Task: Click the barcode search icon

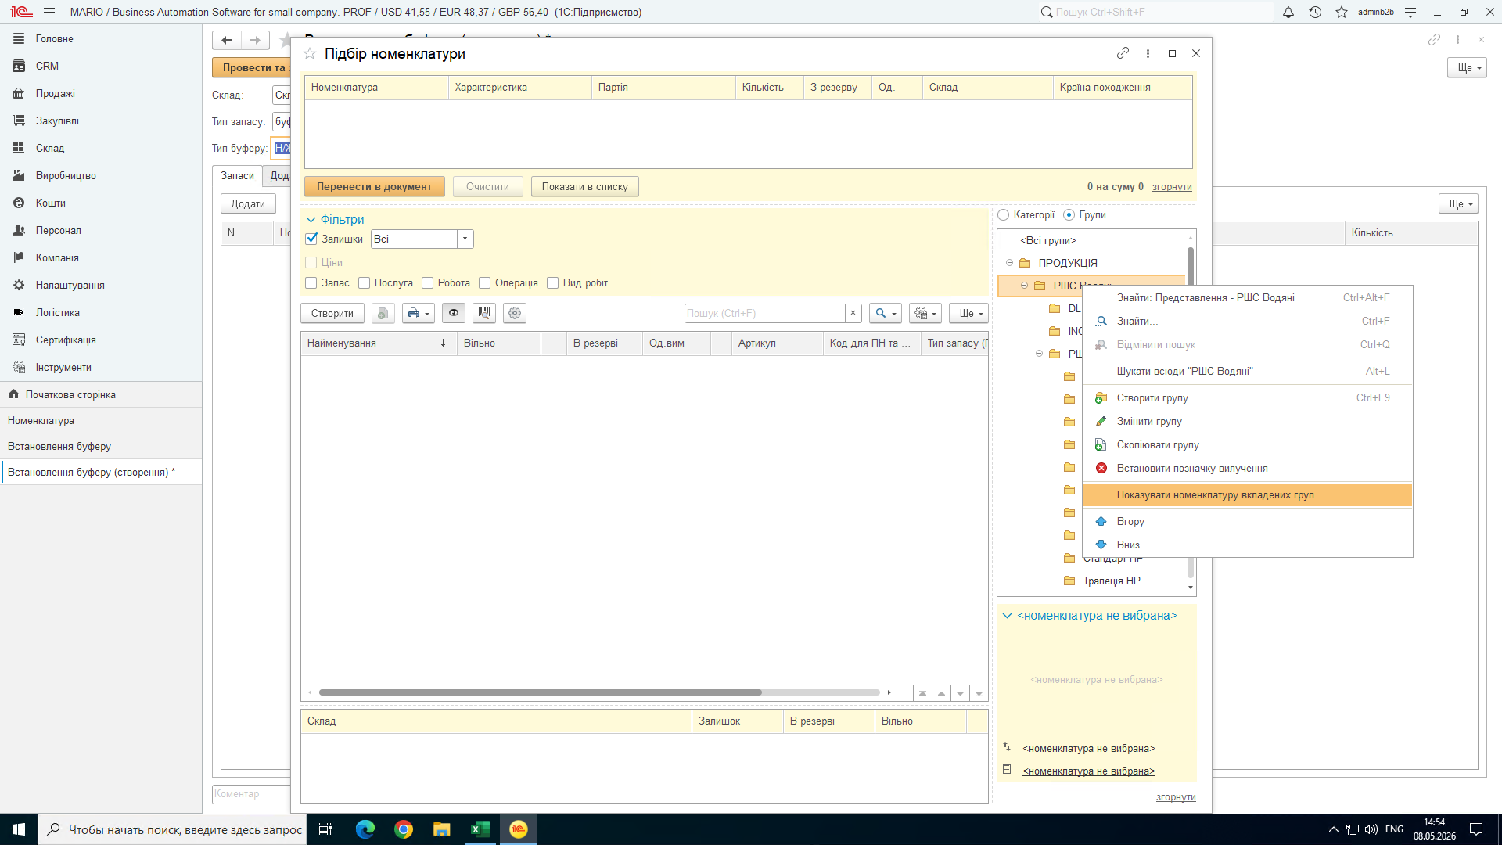Action: click(x=484, y=313)
